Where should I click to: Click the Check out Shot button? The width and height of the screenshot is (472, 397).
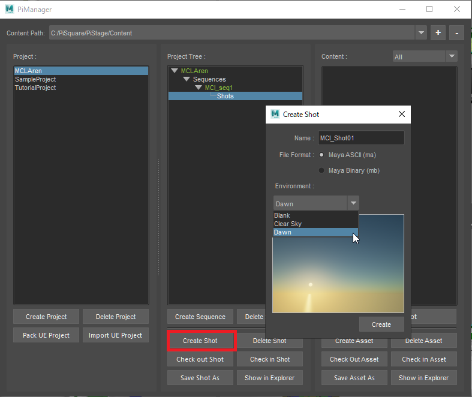[200, 359]
